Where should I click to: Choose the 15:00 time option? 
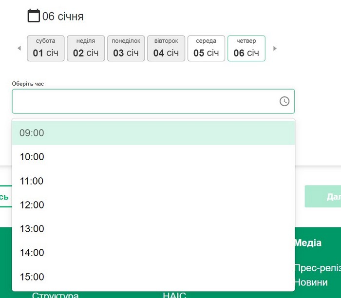click(153, 277)
